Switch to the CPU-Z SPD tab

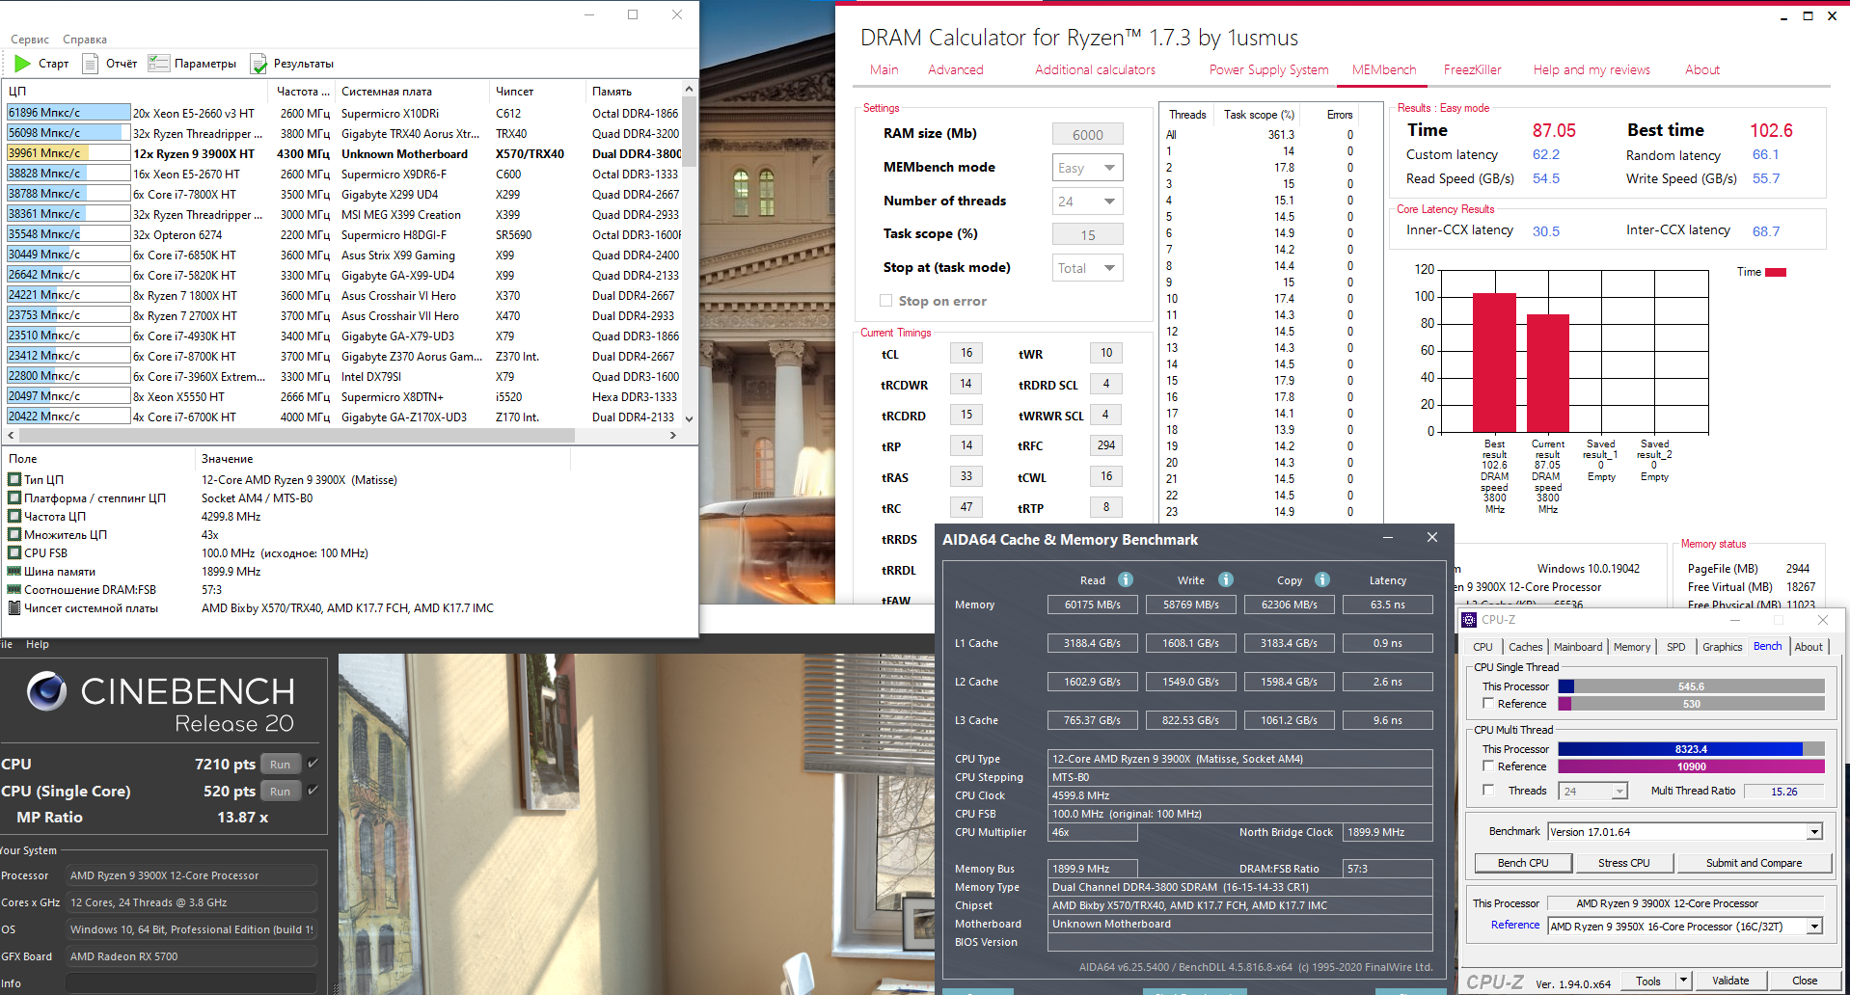1676,647
